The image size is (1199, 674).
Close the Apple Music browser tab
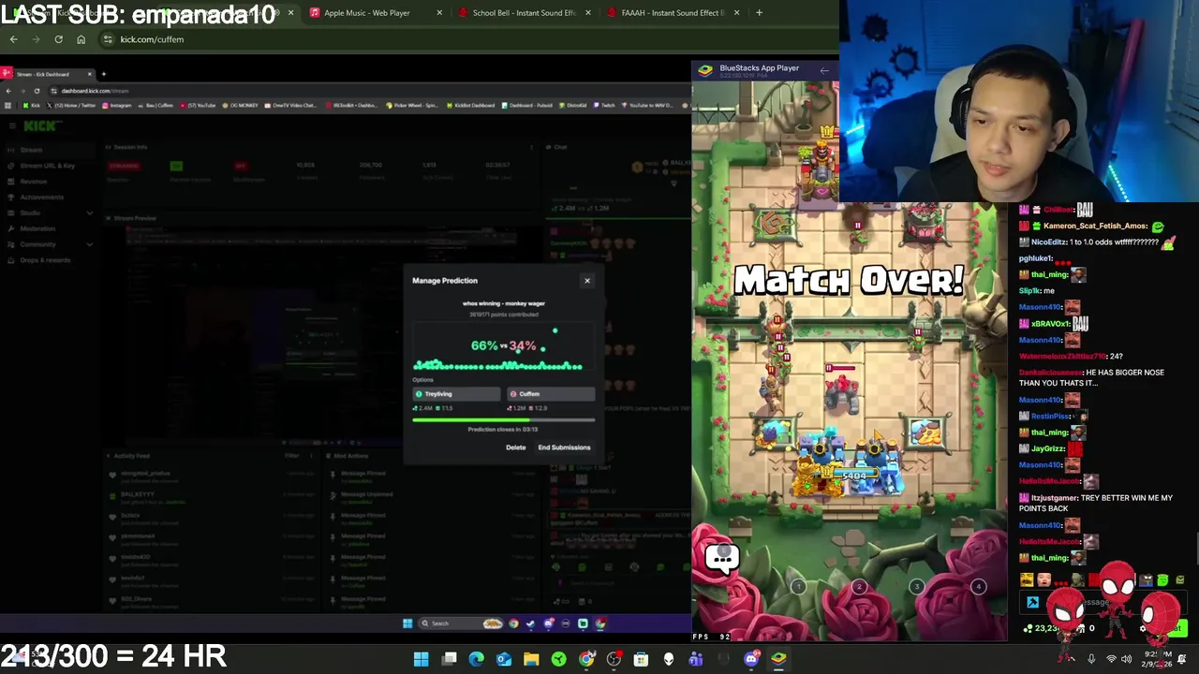[x=439, y=12]
